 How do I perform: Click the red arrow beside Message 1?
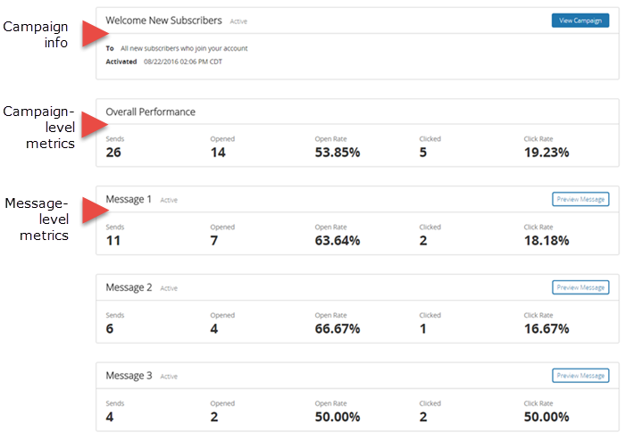[x=91, y=212]
